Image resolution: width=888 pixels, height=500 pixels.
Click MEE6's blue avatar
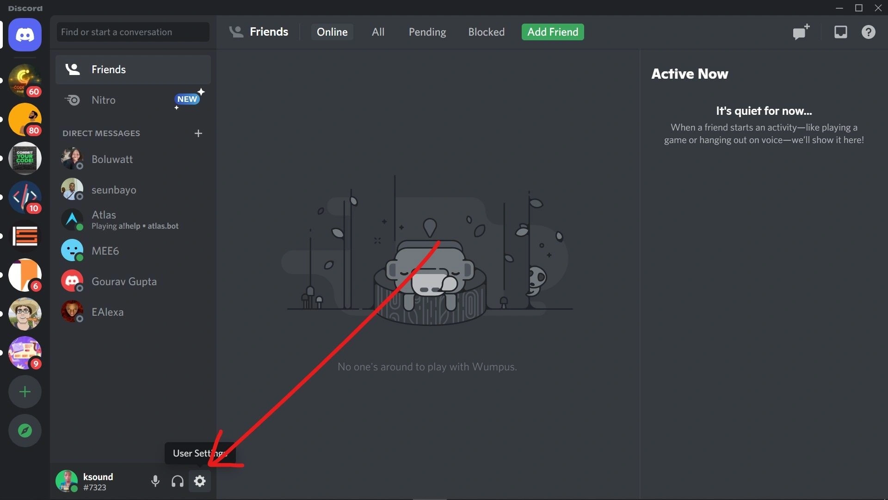pyautogui.click(x=72, y=250)
